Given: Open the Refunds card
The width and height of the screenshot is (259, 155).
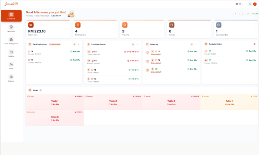Looking at the screenshot, I should [189, 29].
